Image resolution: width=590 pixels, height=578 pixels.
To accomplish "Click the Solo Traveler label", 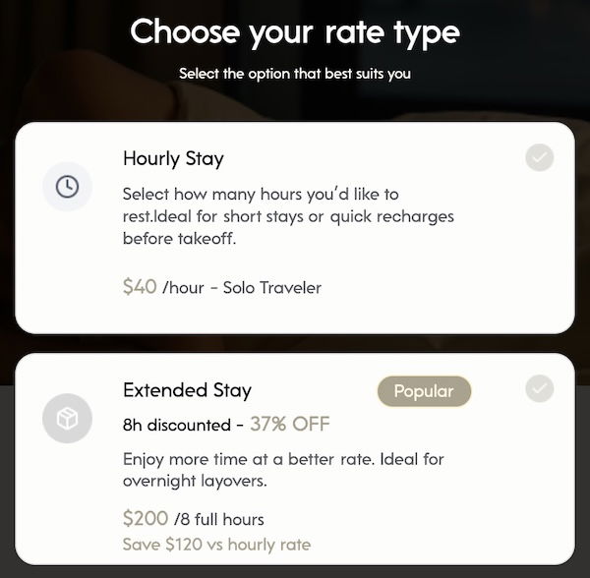I will (272, 288).
